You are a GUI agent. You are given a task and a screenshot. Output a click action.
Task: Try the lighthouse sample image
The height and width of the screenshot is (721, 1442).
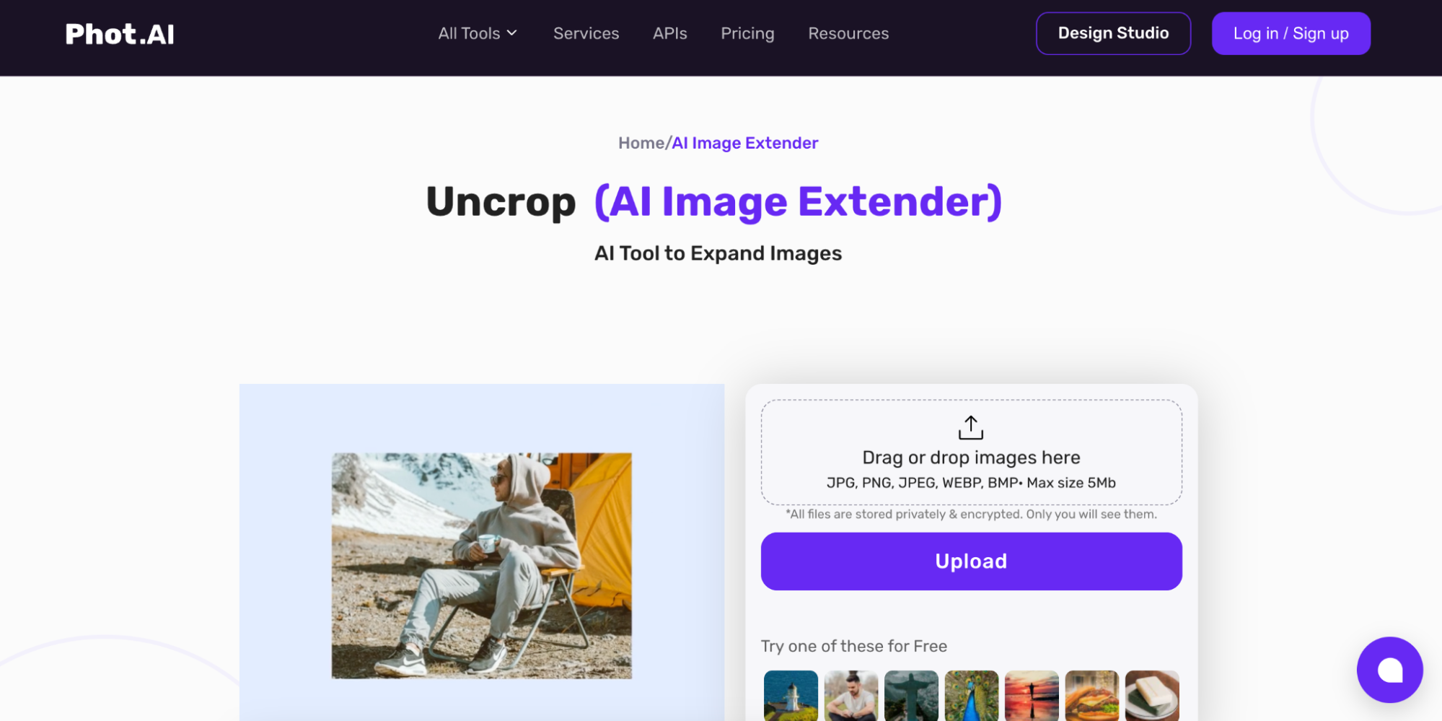point(791,696)
